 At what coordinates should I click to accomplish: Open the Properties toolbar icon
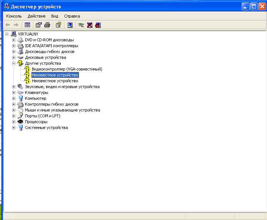(39, 25)
